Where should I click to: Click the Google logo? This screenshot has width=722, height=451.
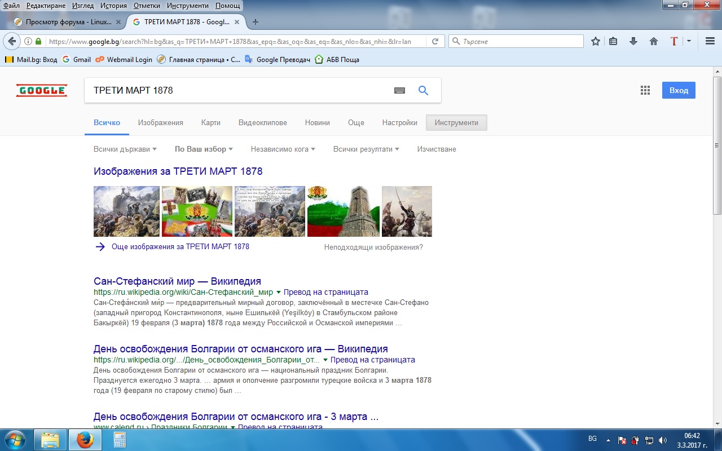point(42,90)
